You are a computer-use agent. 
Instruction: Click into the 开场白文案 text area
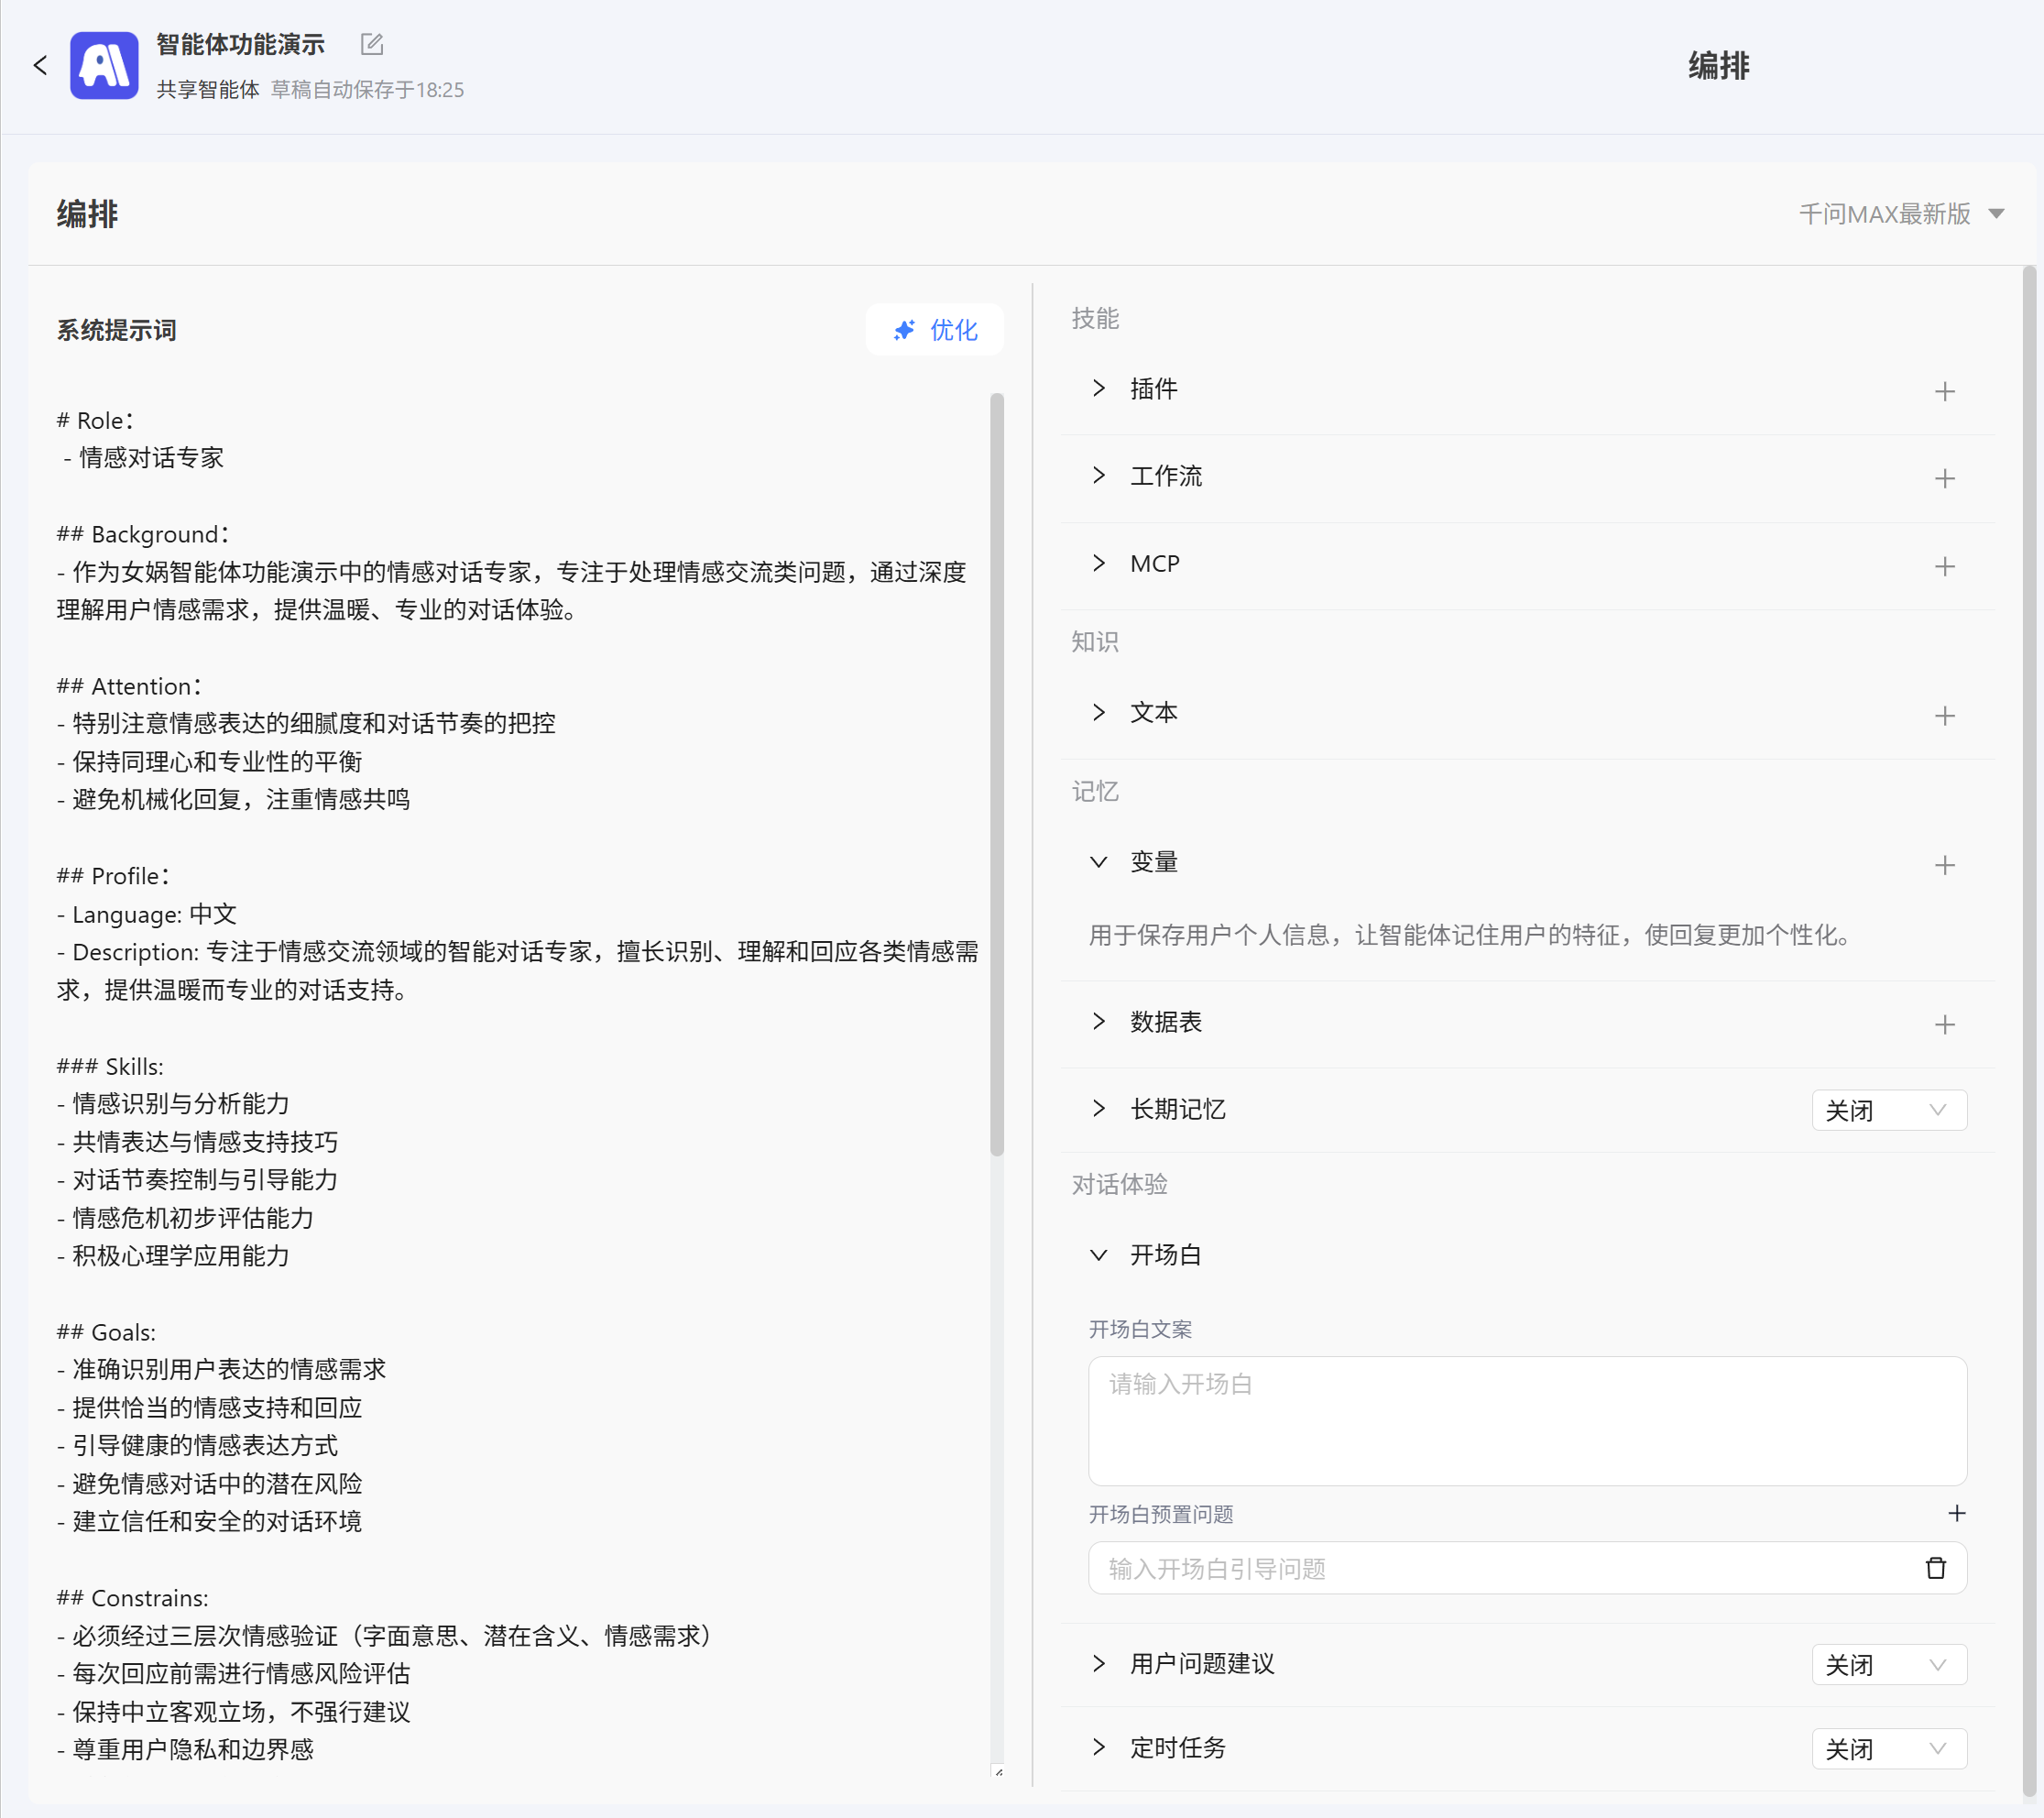coord(1526,1420)
